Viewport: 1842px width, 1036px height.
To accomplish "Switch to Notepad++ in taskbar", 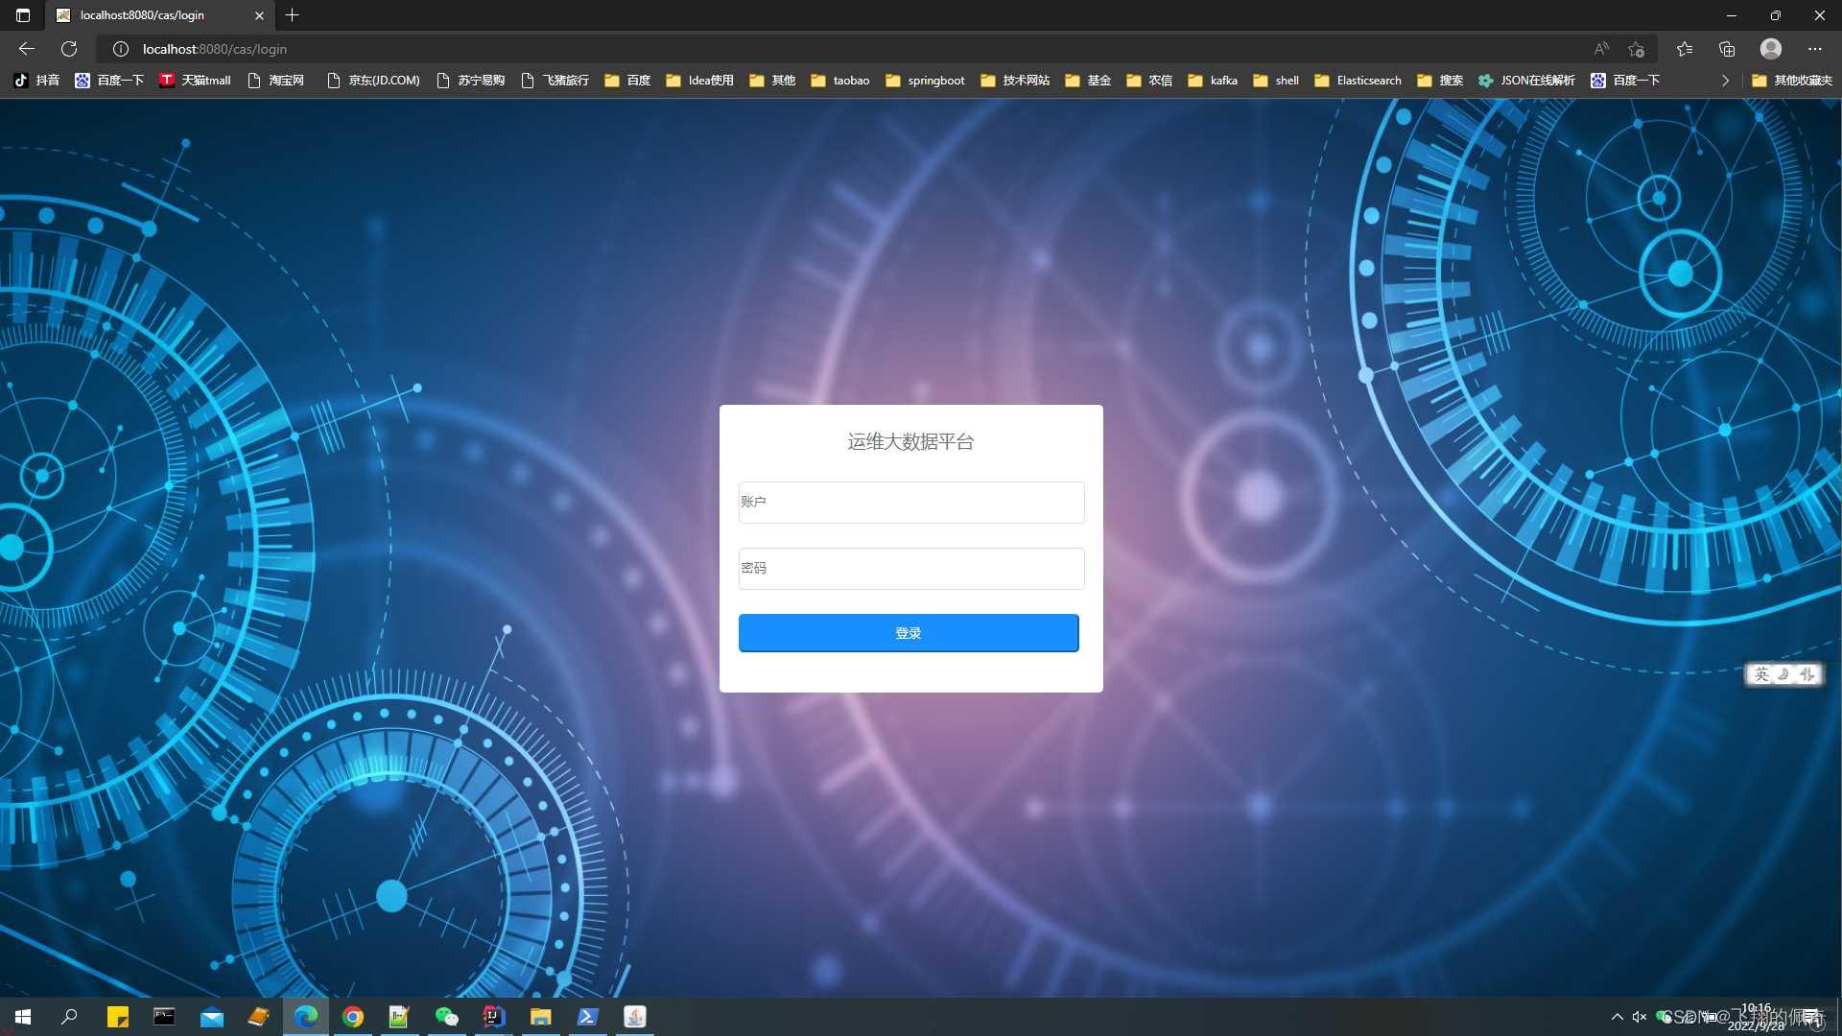I will [399, 1017].
